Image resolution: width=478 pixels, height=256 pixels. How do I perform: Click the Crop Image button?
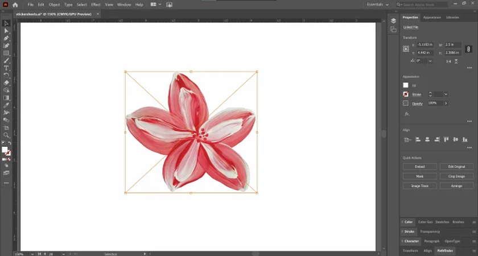pyautogui.click(x=456, y=176)
